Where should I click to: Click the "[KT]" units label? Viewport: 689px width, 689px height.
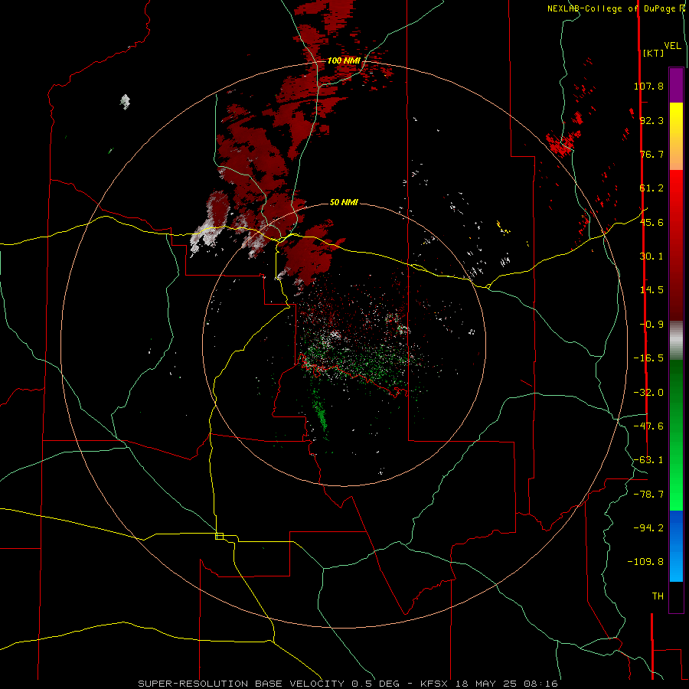pos(653,53)
